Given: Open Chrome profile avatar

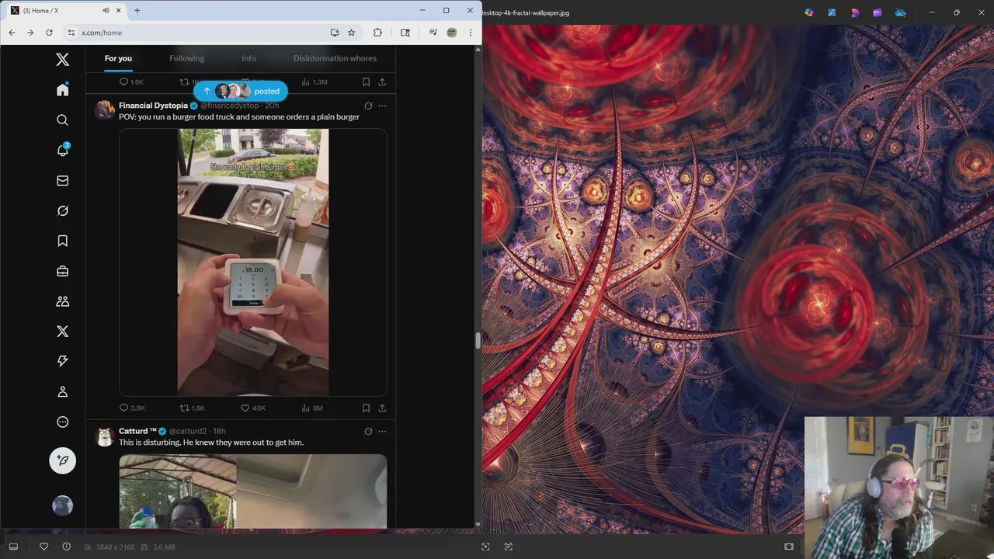Looking at the screenshot, I should [452, 33].
